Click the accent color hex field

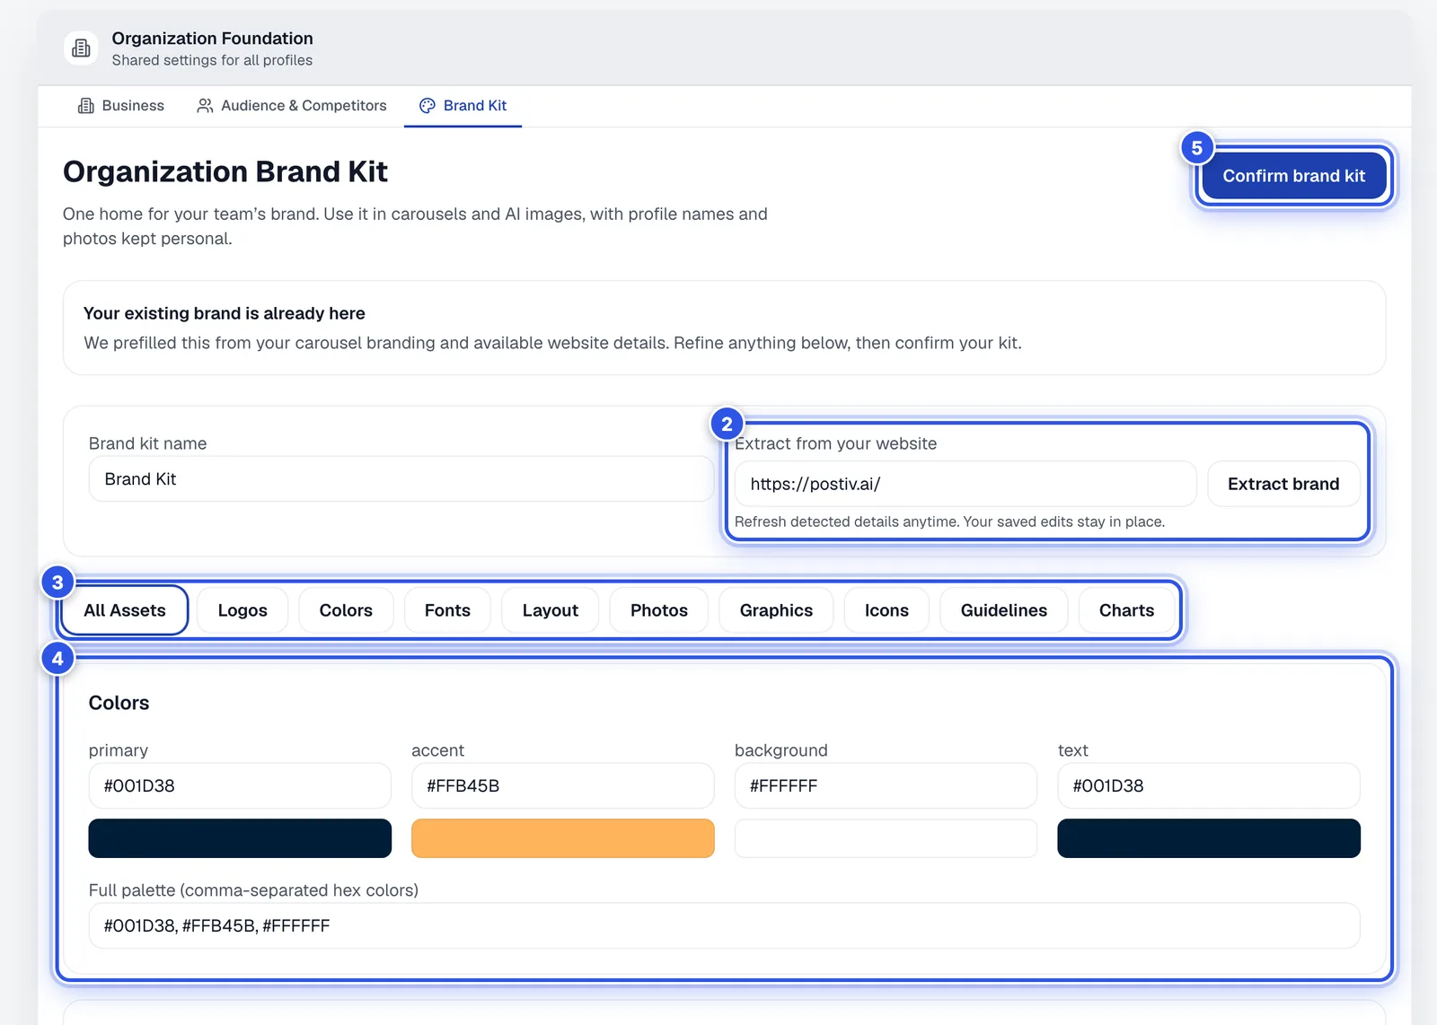click(x=563, y=786)
